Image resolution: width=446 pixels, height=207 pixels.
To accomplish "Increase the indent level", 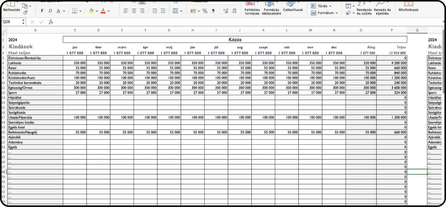I will (162, 11).
